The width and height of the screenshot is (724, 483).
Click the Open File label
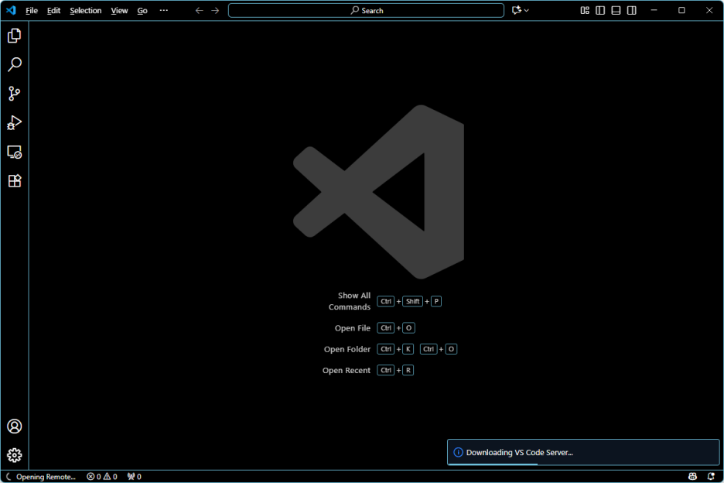tap(352, 327)
